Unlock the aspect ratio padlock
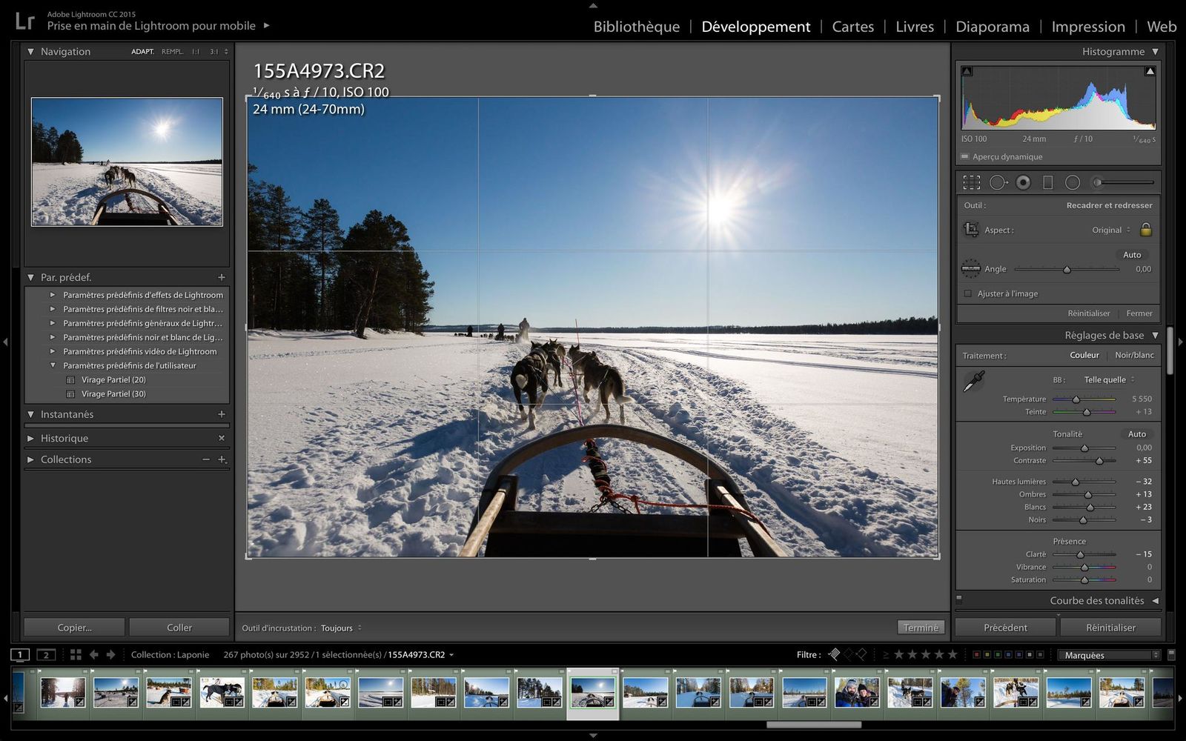 coord(1145,230)
